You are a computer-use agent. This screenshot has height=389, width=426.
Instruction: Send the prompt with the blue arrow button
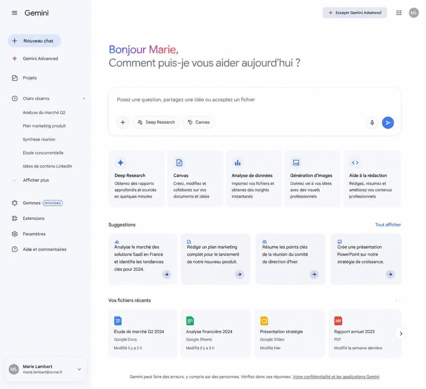[388, 123]
